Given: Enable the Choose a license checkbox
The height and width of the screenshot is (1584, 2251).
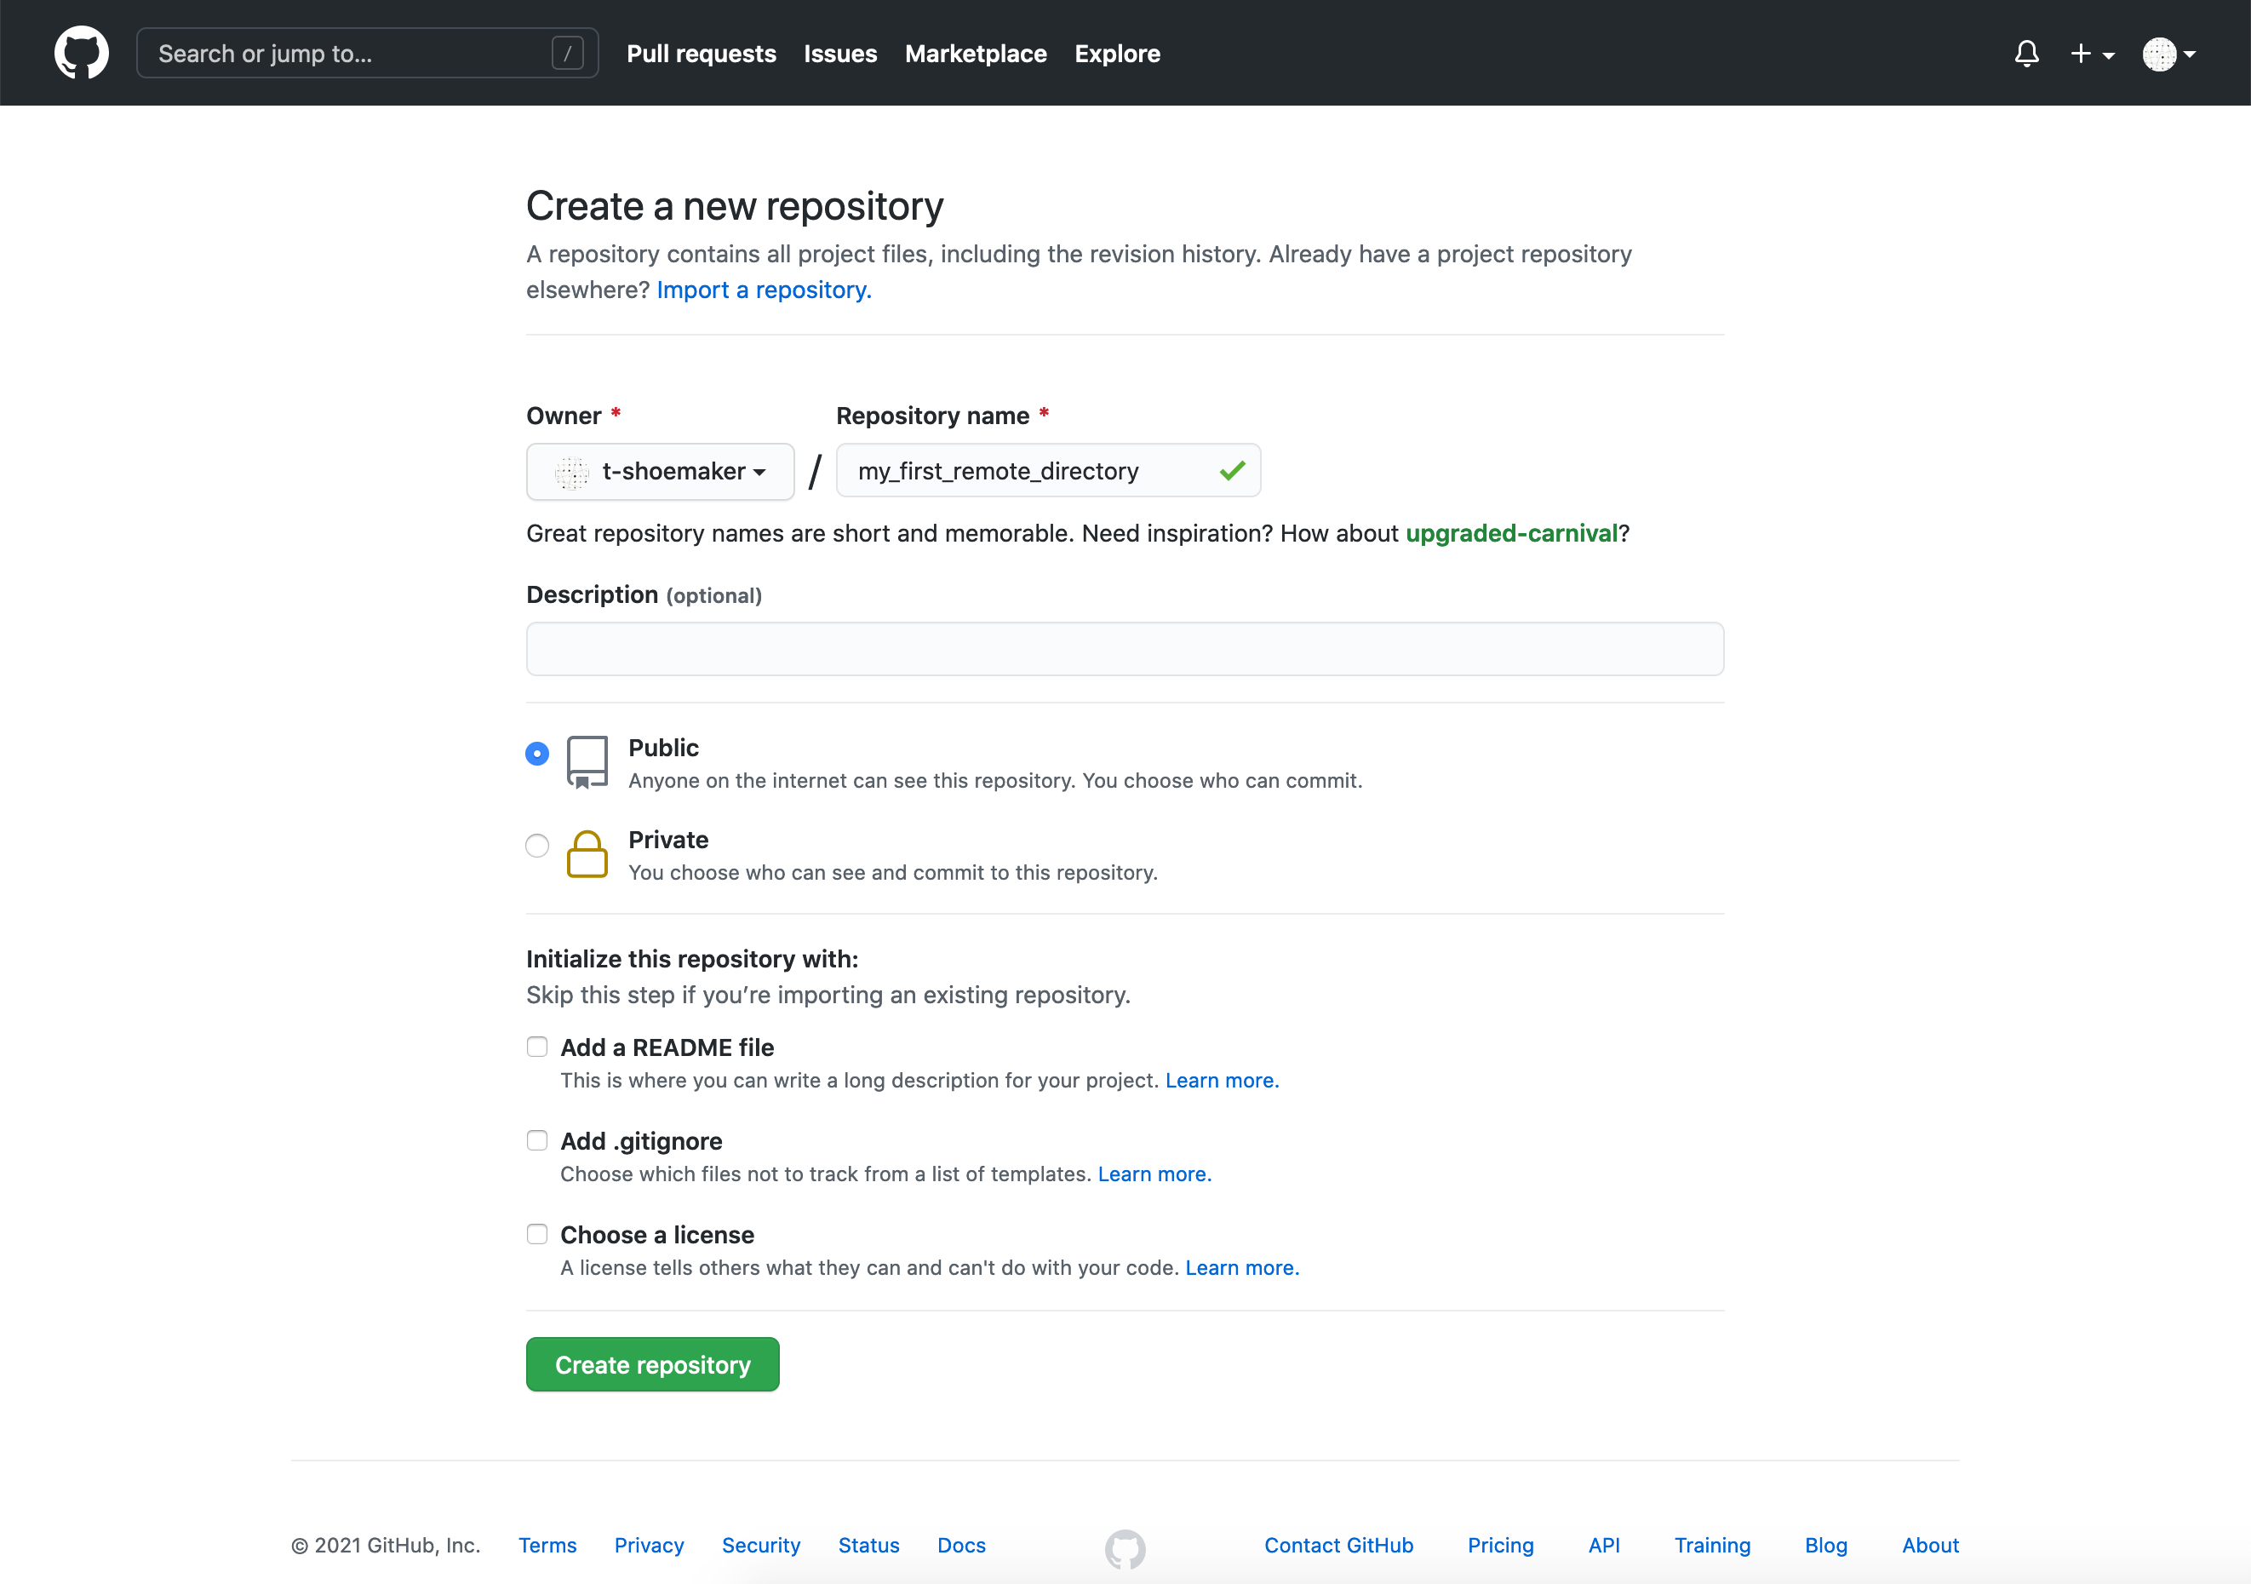Looking at the screenshot, I should (x=537, y=1234).
